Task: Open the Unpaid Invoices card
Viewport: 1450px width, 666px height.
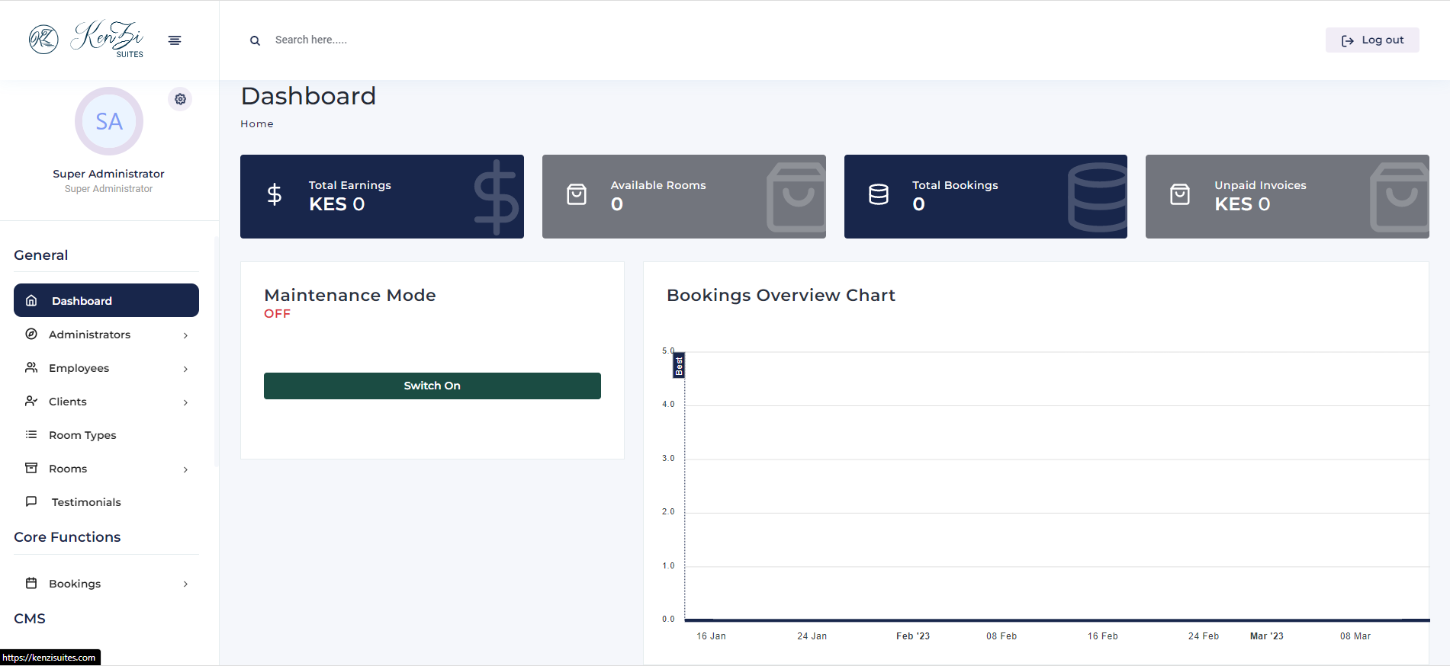Action: (x=1288, y=197)
